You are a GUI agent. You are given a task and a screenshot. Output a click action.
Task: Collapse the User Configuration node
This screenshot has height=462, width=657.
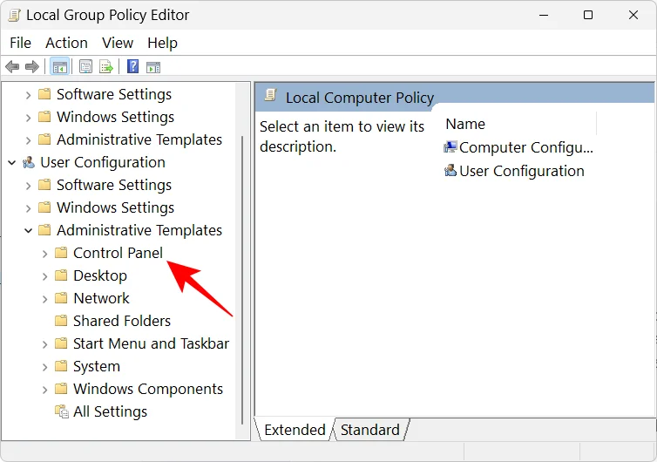12,162
